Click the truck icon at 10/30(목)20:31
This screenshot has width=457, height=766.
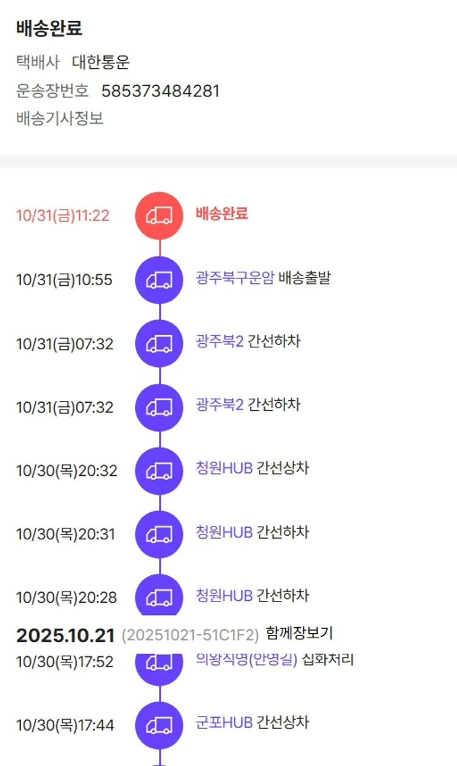[x=159, y=534]
